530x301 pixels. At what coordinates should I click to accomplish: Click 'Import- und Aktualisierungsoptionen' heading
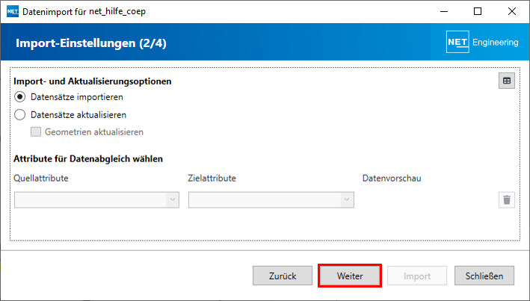[93, 81]
